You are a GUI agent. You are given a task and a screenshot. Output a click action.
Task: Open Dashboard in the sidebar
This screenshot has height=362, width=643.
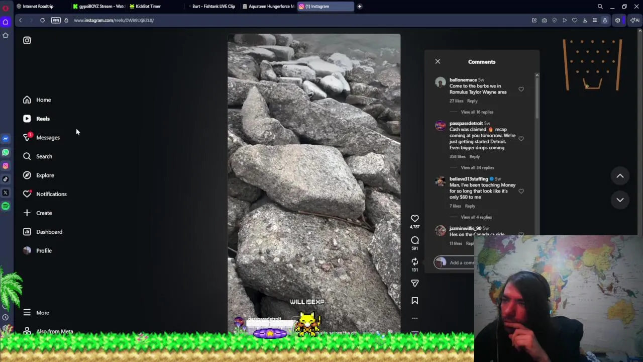(42, 232)
